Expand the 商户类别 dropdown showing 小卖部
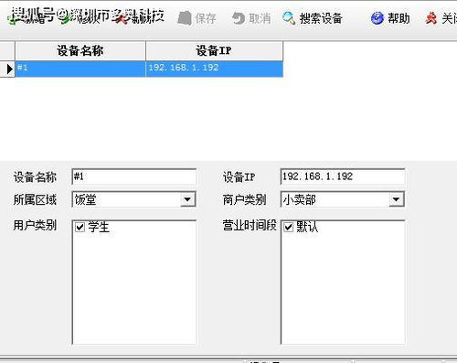Image resolution: width=457 pixels, height=363 pixels. pyautogui.click(x=396, y=199)
